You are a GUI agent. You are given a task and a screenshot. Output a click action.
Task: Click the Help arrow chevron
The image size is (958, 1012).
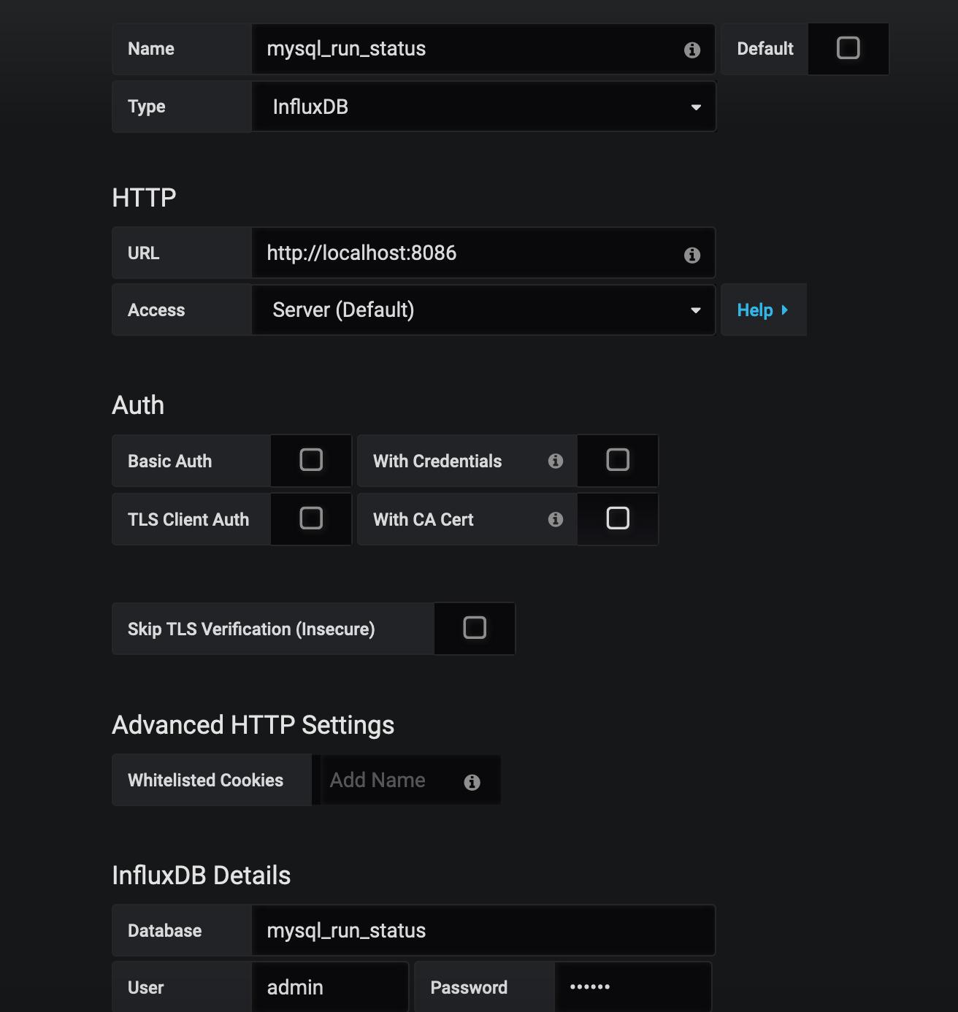pyautogui.click(x=785, y=310)
